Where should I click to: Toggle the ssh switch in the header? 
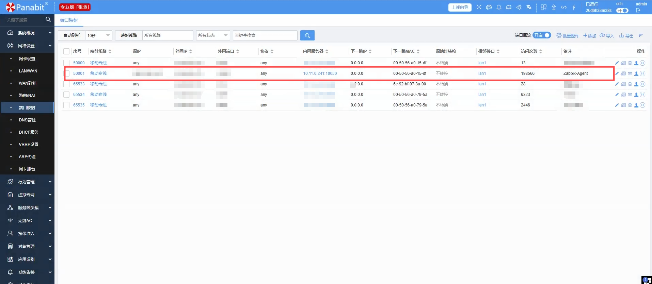pos(622,11)
